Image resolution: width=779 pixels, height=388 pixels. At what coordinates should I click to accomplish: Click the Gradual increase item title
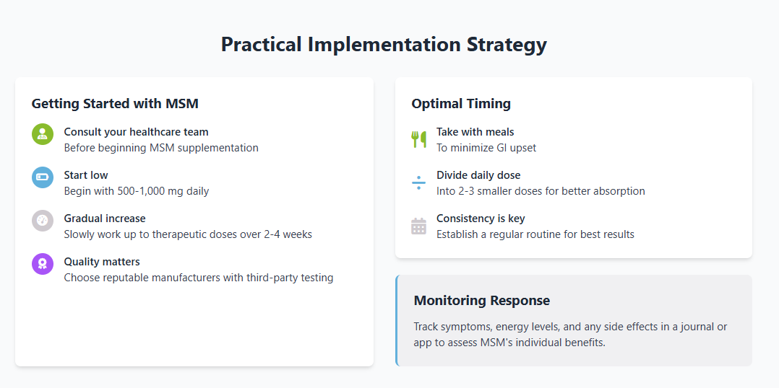click(105, 218)
